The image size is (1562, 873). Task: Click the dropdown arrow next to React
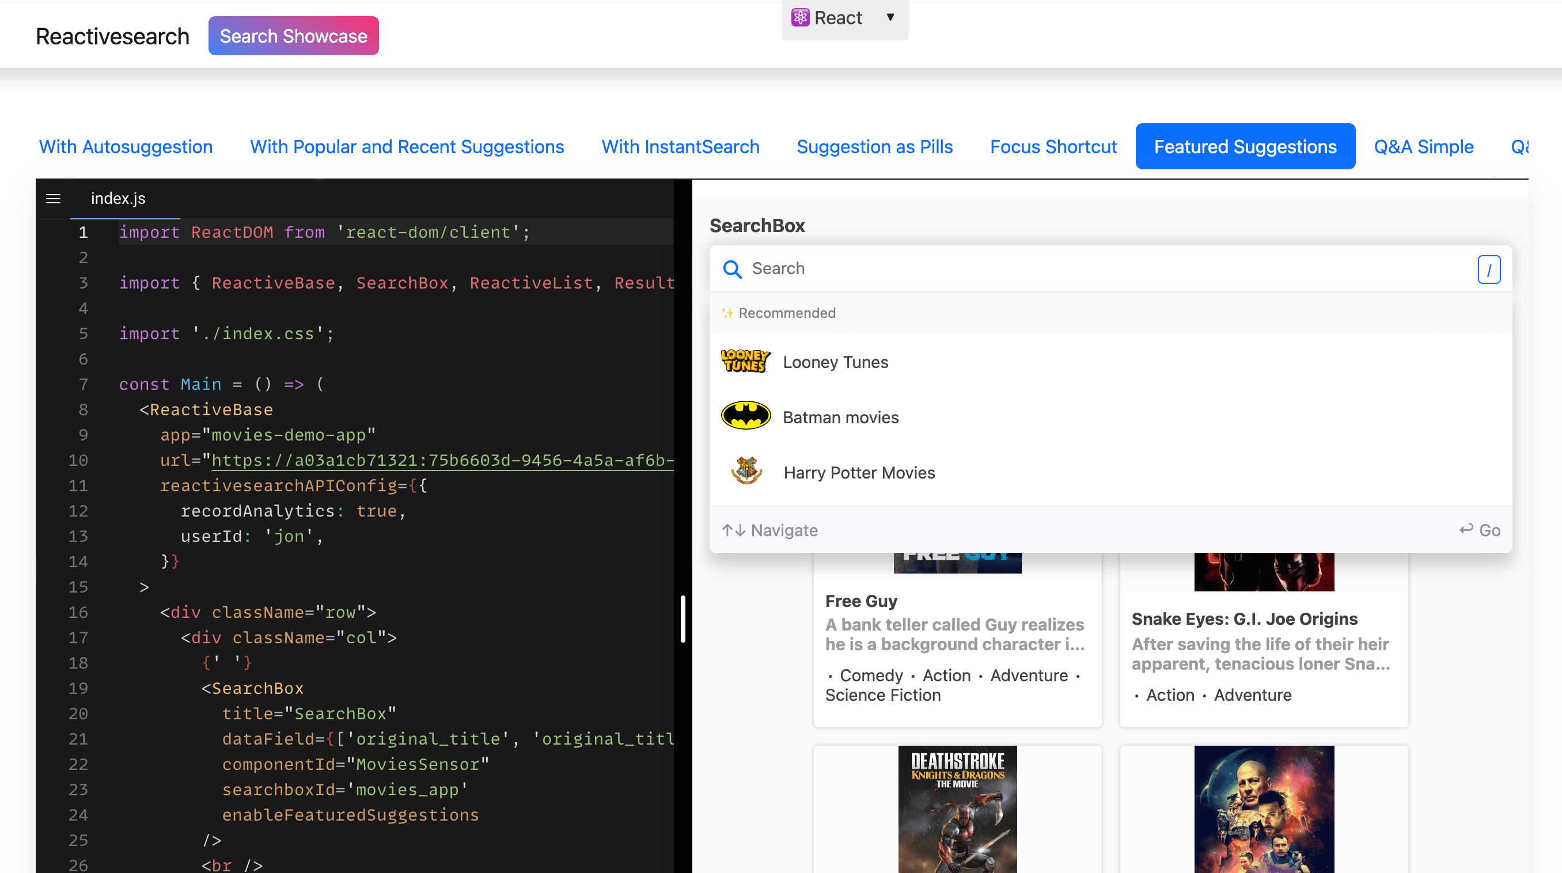890,17
